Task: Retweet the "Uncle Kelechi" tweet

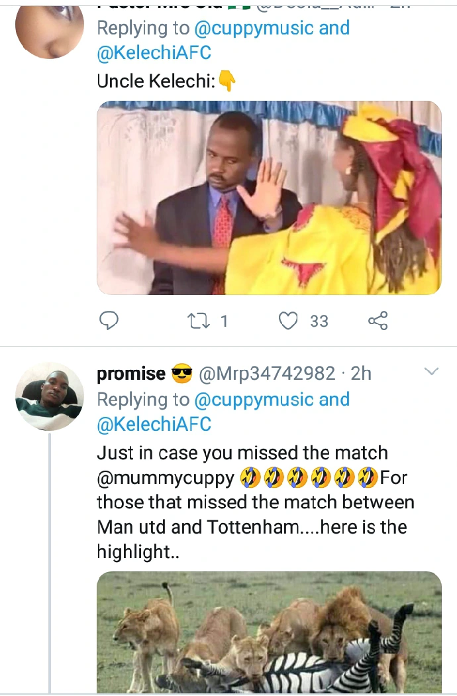Action: 197,321
